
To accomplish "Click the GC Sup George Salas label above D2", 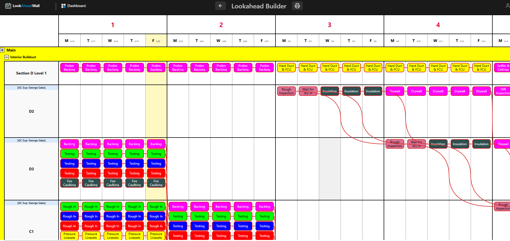I will click(x=31, y=88).
